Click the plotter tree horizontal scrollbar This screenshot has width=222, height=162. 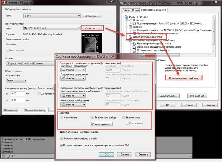[x=167, y=55]
